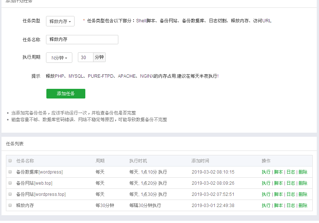The image size is (319, 223).
Task: Check the 释放内存 row checkbox
Action: [x=10, y=205]
